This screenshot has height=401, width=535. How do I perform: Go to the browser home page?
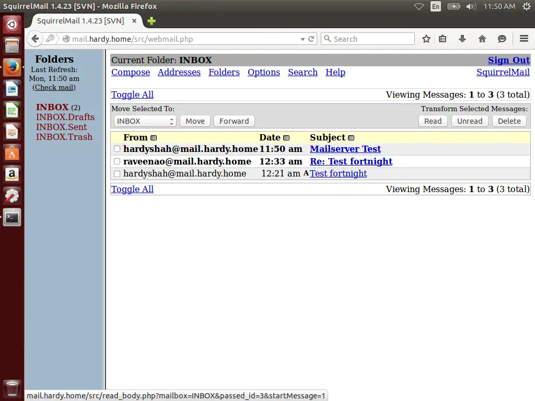pyautogui.click(x=482, y=39)
